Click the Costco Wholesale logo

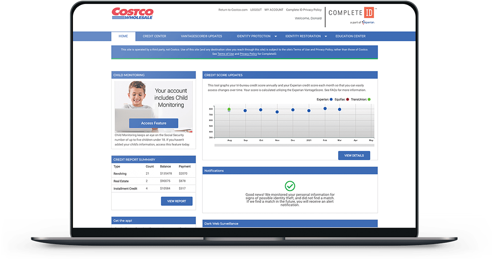(x=132, y=13)
